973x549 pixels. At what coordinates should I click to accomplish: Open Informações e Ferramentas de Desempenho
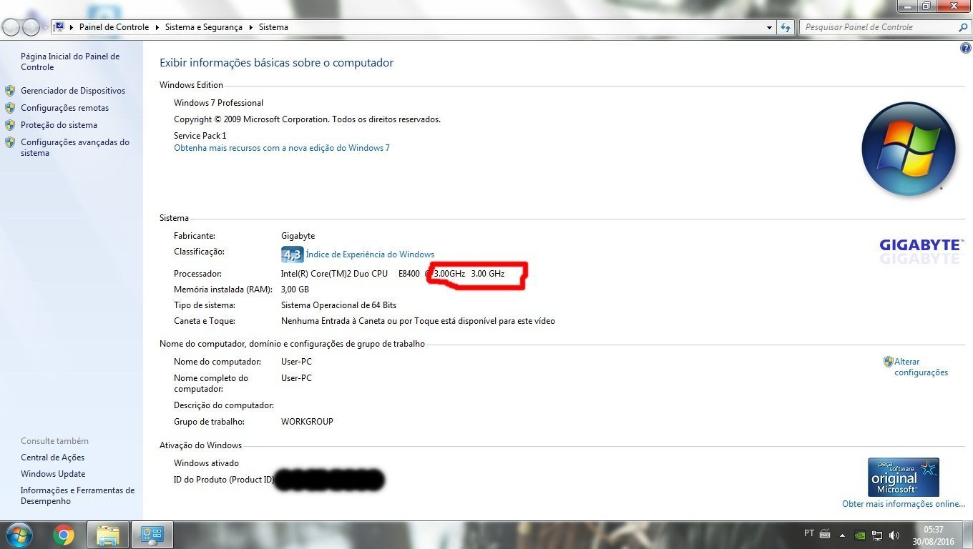[x=77, y=495]
